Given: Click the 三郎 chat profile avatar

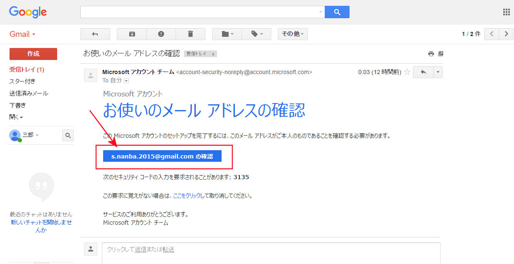Looking at the screenshot, I should tap(15, 135).
